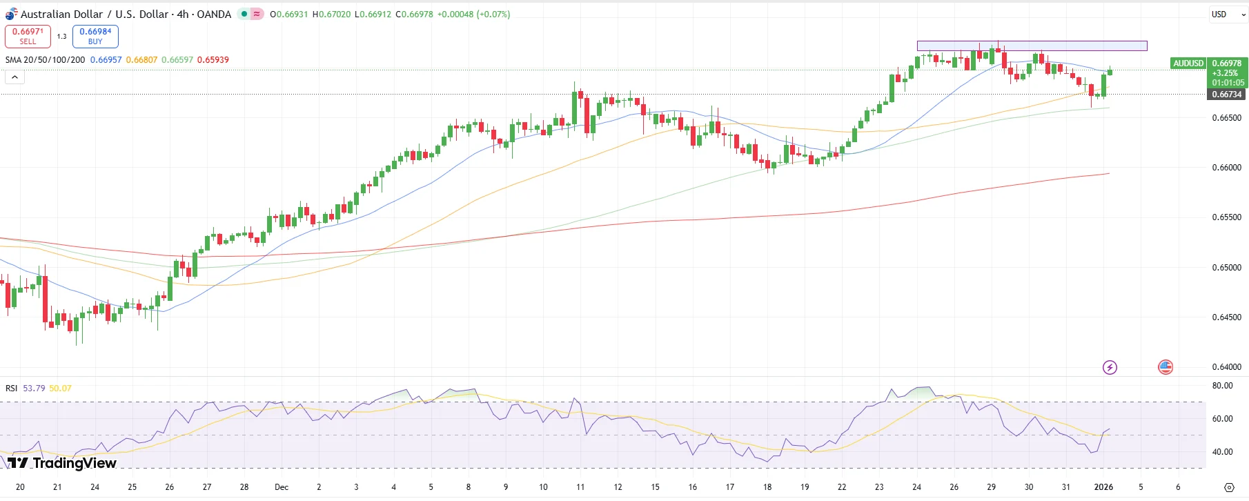This screenshot has width=1249, height=501.
Task: Collapse the indicator legend with the chevron
Action: tap(14, 77)
